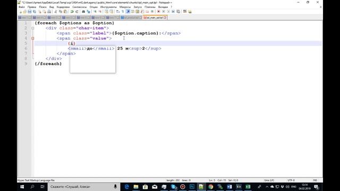
Task: Switch to the tpl_main_opt.tpl tab
Action: (155, 18)
